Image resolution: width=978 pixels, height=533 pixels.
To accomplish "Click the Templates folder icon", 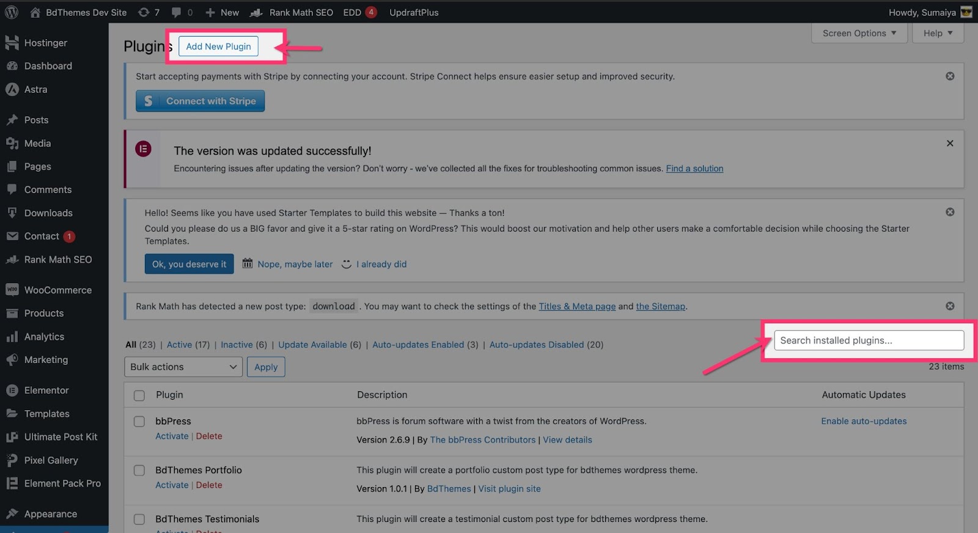I will point(12,413).
